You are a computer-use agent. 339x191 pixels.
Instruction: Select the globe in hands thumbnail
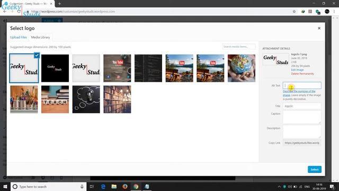tap(242, 68)
